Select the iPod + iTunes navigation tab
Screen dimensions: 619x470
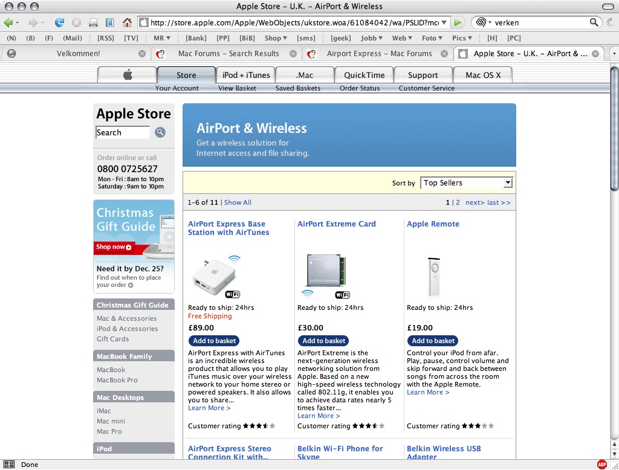tap(246, 74)
